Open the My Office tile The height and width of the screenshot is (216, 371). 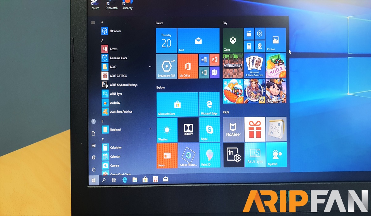[187, 66]
